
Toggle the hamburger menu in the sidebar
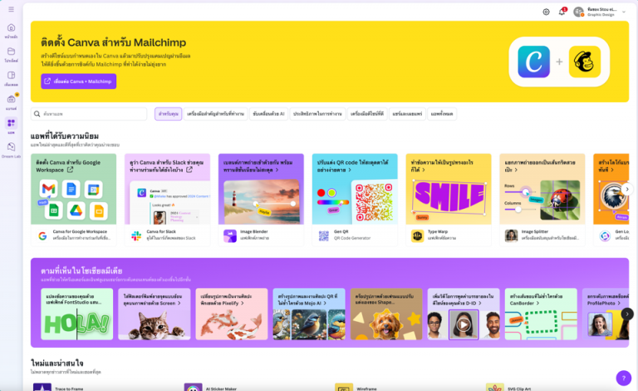[11, 9]
